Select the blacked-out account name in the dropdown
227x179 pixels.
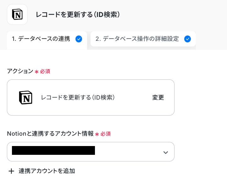click(x=53, y=150)
